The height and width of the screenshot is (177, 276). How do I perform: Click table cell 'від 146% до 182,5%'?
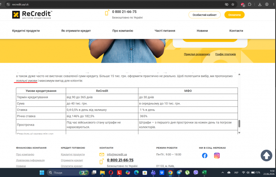(102, 116)
